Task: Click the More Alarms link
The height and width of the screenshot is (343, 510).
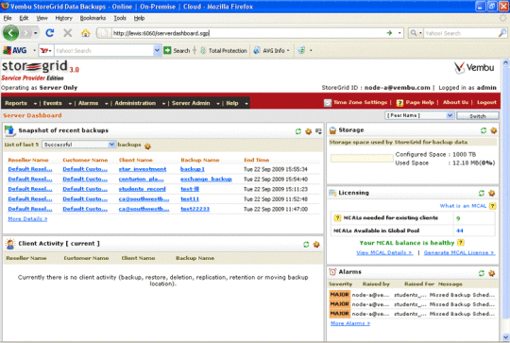Action: point(350,323)
